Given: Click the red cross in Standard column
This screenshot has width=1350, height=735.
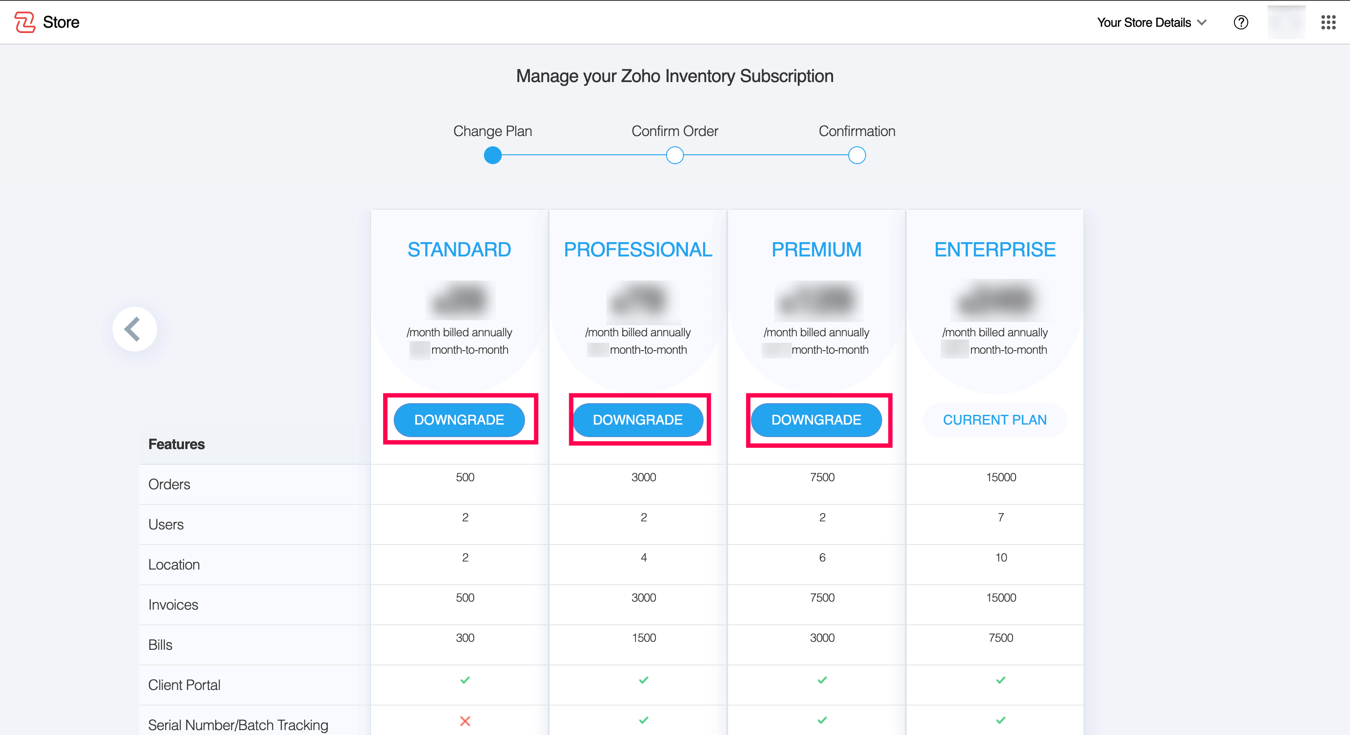Looking at the screenshot, I should pos(464,721).
